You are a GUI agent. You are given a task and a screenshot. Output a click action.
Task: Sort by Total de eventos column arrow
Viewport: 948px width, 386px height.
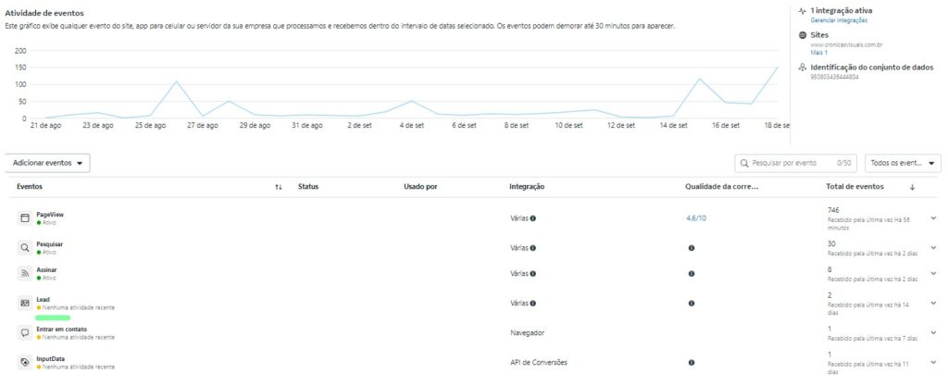point(912,187)
